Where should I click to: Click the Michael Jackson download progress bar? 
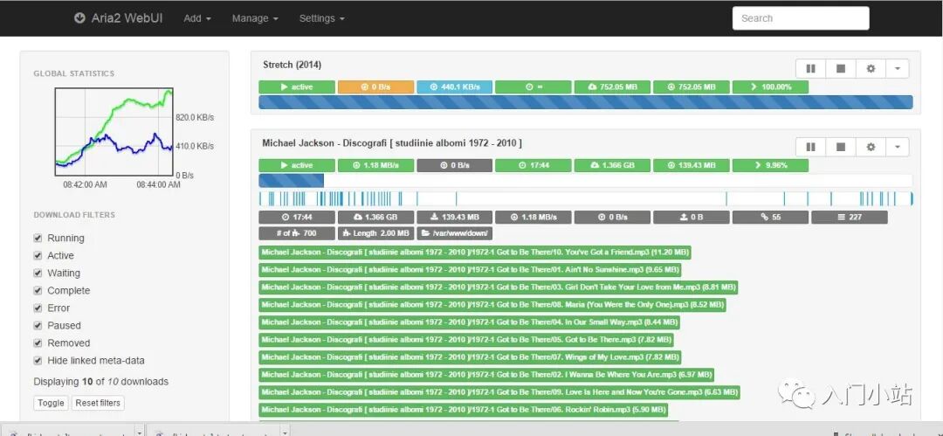586,181
